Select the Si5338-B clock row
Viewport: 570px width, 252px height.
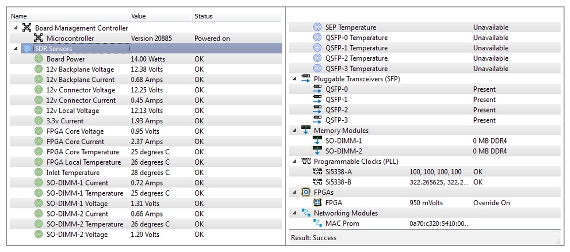(425, 182)
